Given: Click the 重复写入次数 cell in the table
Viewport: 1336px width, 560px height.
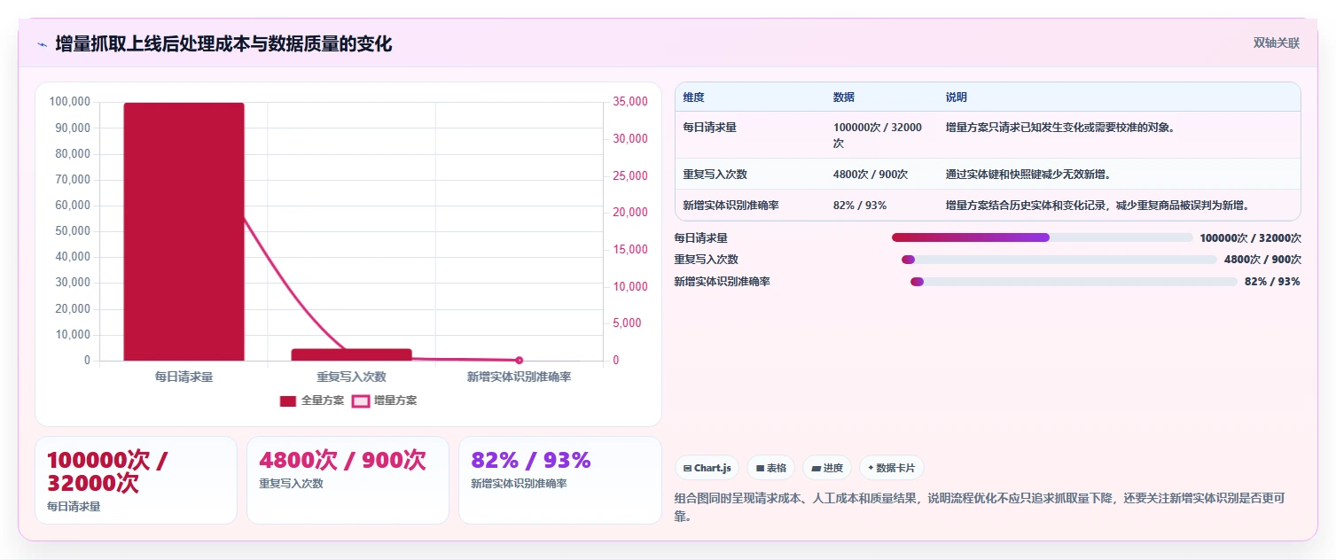Looking at the screenshot, I should tap(715, 175).
